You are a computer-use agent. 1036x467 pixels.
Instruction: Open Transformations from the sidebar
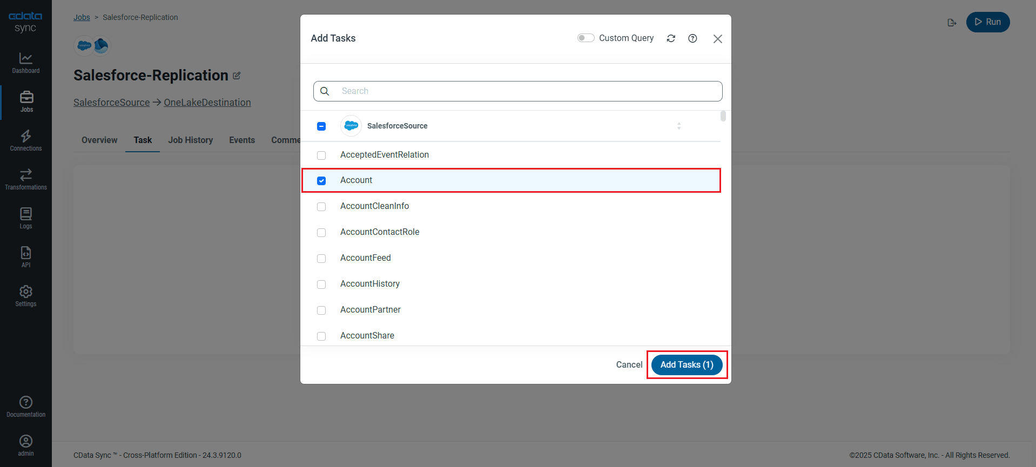click(26, 175)
